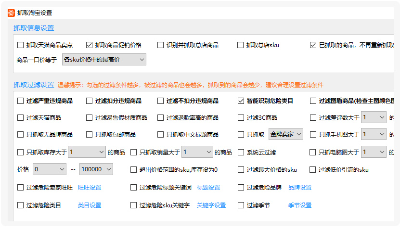Click the orange app icon in title bar

tap(11, 13)
